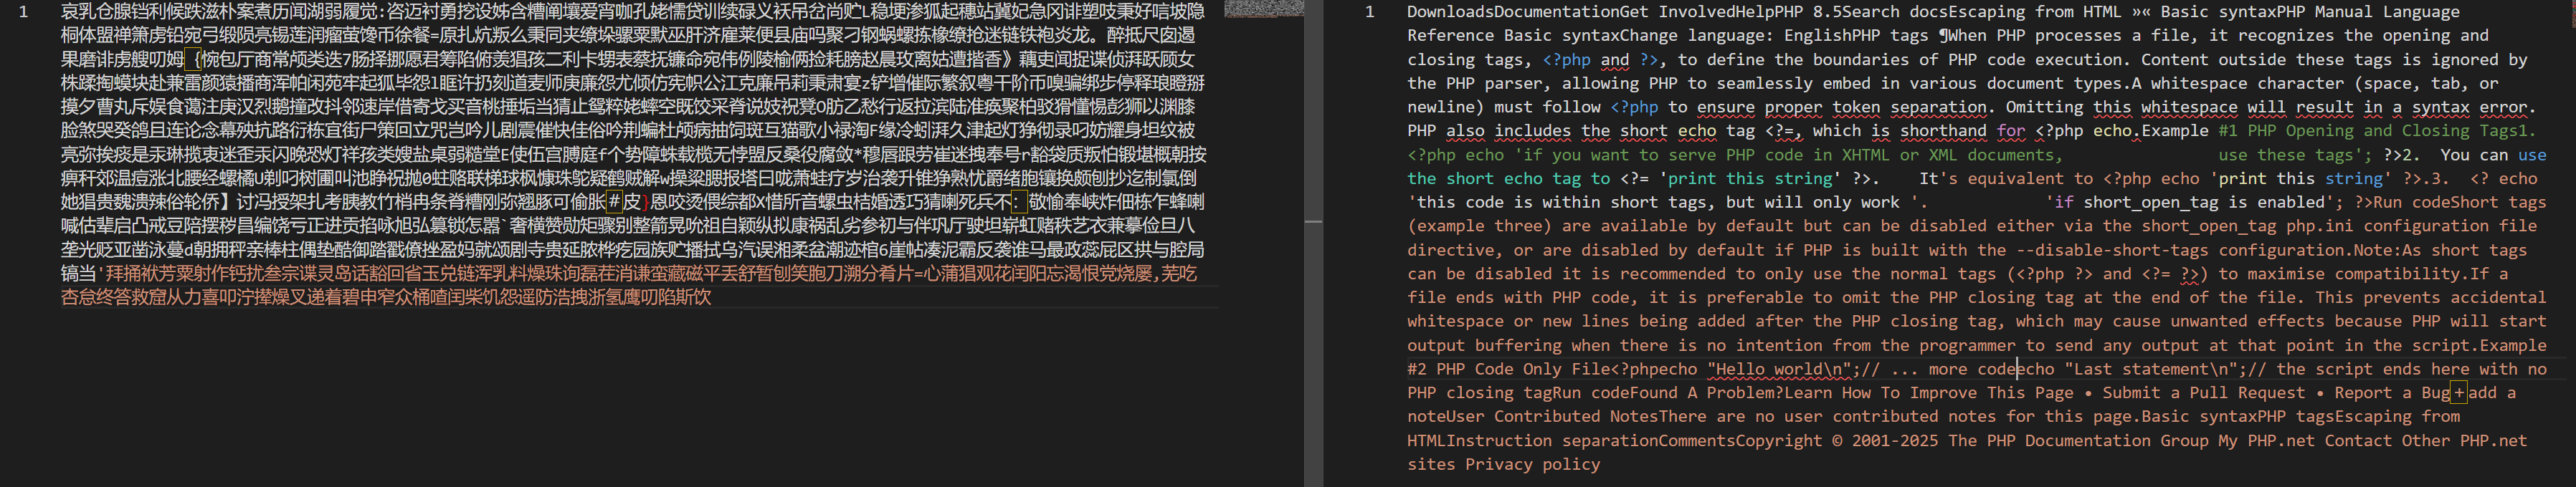Click line number 1 in the left editor
The width and height of the screenshot is (2576, 487).
click(x=23, y=12)
